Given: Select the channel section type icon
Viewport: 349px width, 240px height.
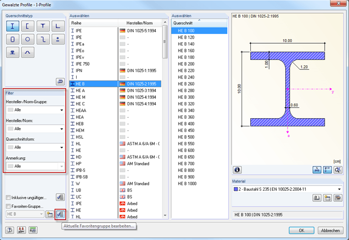Looking at the screenshot, I should tap(28, 26).
